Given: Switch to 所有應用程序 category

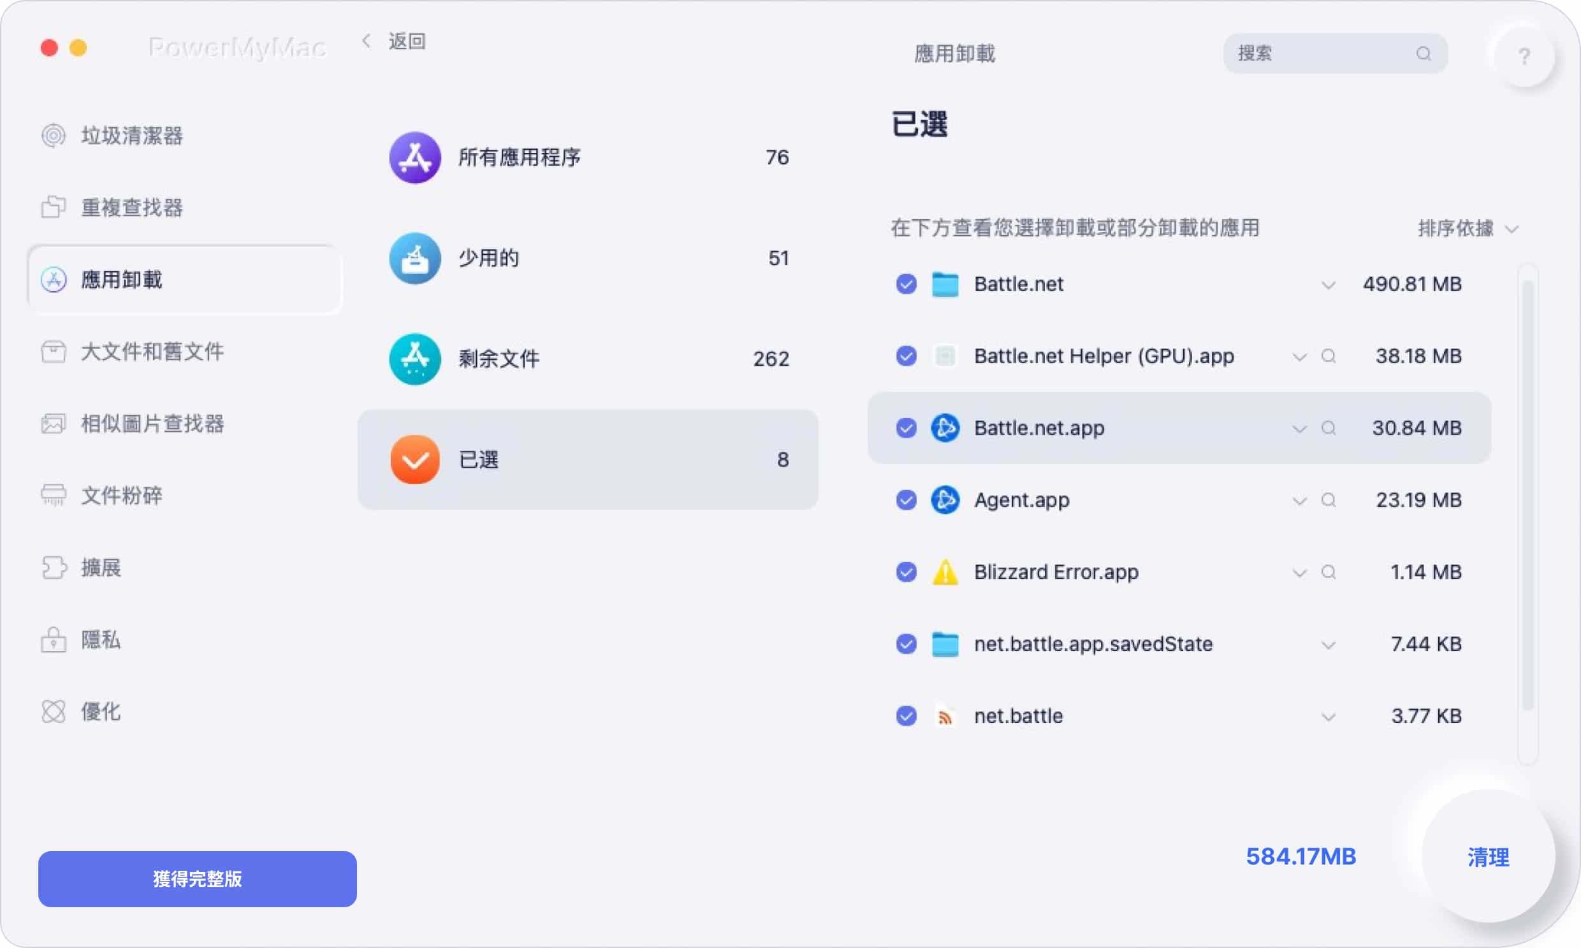Looking at the screenshot, I should pos(588,157).
